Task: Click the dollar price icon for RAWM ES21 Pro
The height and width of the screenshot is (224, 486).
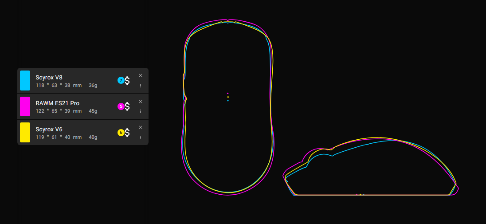Action: pyautogui.click(x=127, y=106)
